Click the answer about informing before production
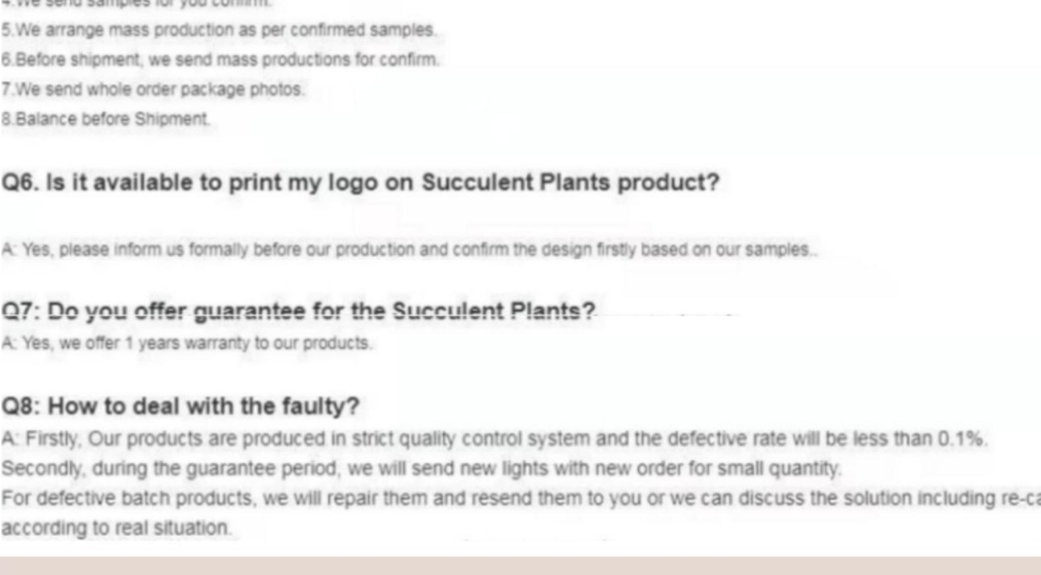This screenshot has width=1041, height=575. 408,250
